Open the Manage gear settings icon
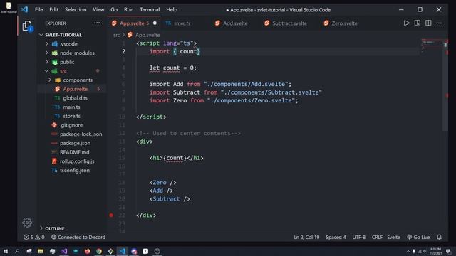The height and width of the screenshot is (256, 456). point(27,223)
